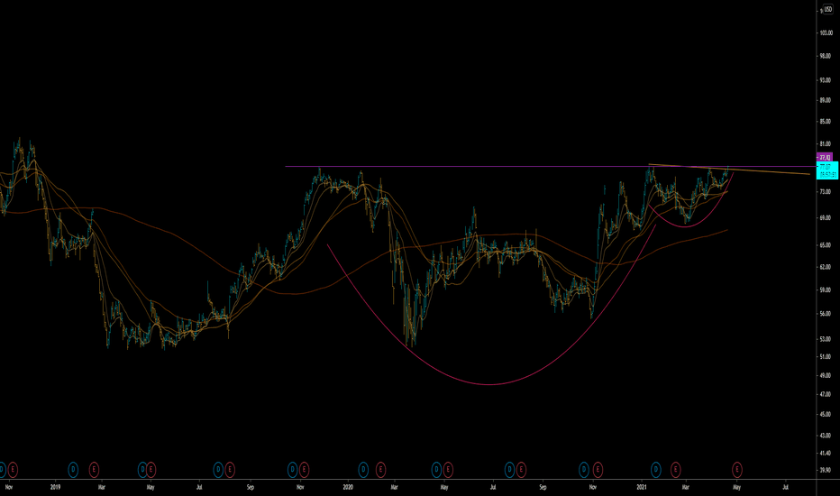Click the dividend marker before Nov 2020

(x=584, y=470)
